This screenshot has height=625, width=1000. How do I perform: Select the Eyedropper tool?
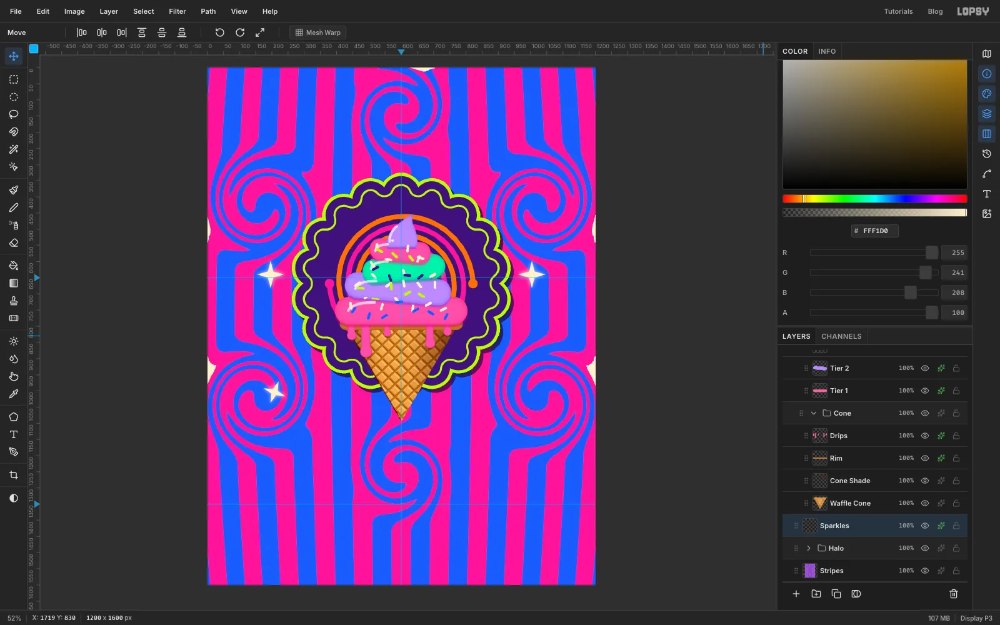pyautogui.click(x=14, y=394)
